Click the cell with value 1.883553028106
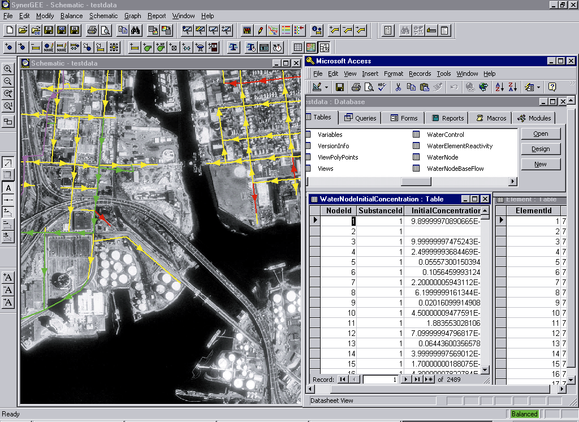This screenshot has width=579, height=422. tap(442, 323)
